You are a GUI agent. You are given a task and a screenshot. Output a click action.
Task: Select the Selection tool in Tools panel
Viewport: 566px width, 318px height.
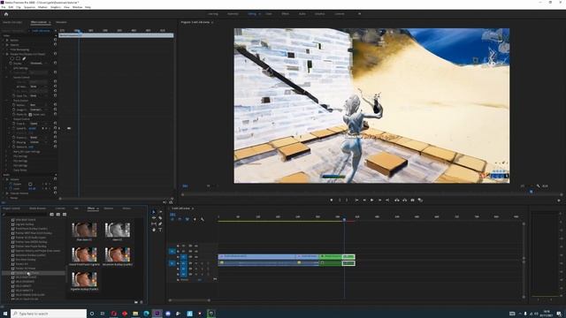click(154, 212)
